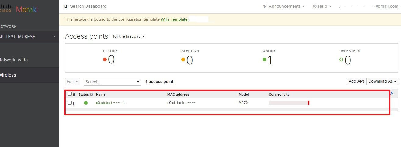The width and height of the screenshot is (401, 147).
Task: Click the Help question mark icon
Action: (315, 6)
